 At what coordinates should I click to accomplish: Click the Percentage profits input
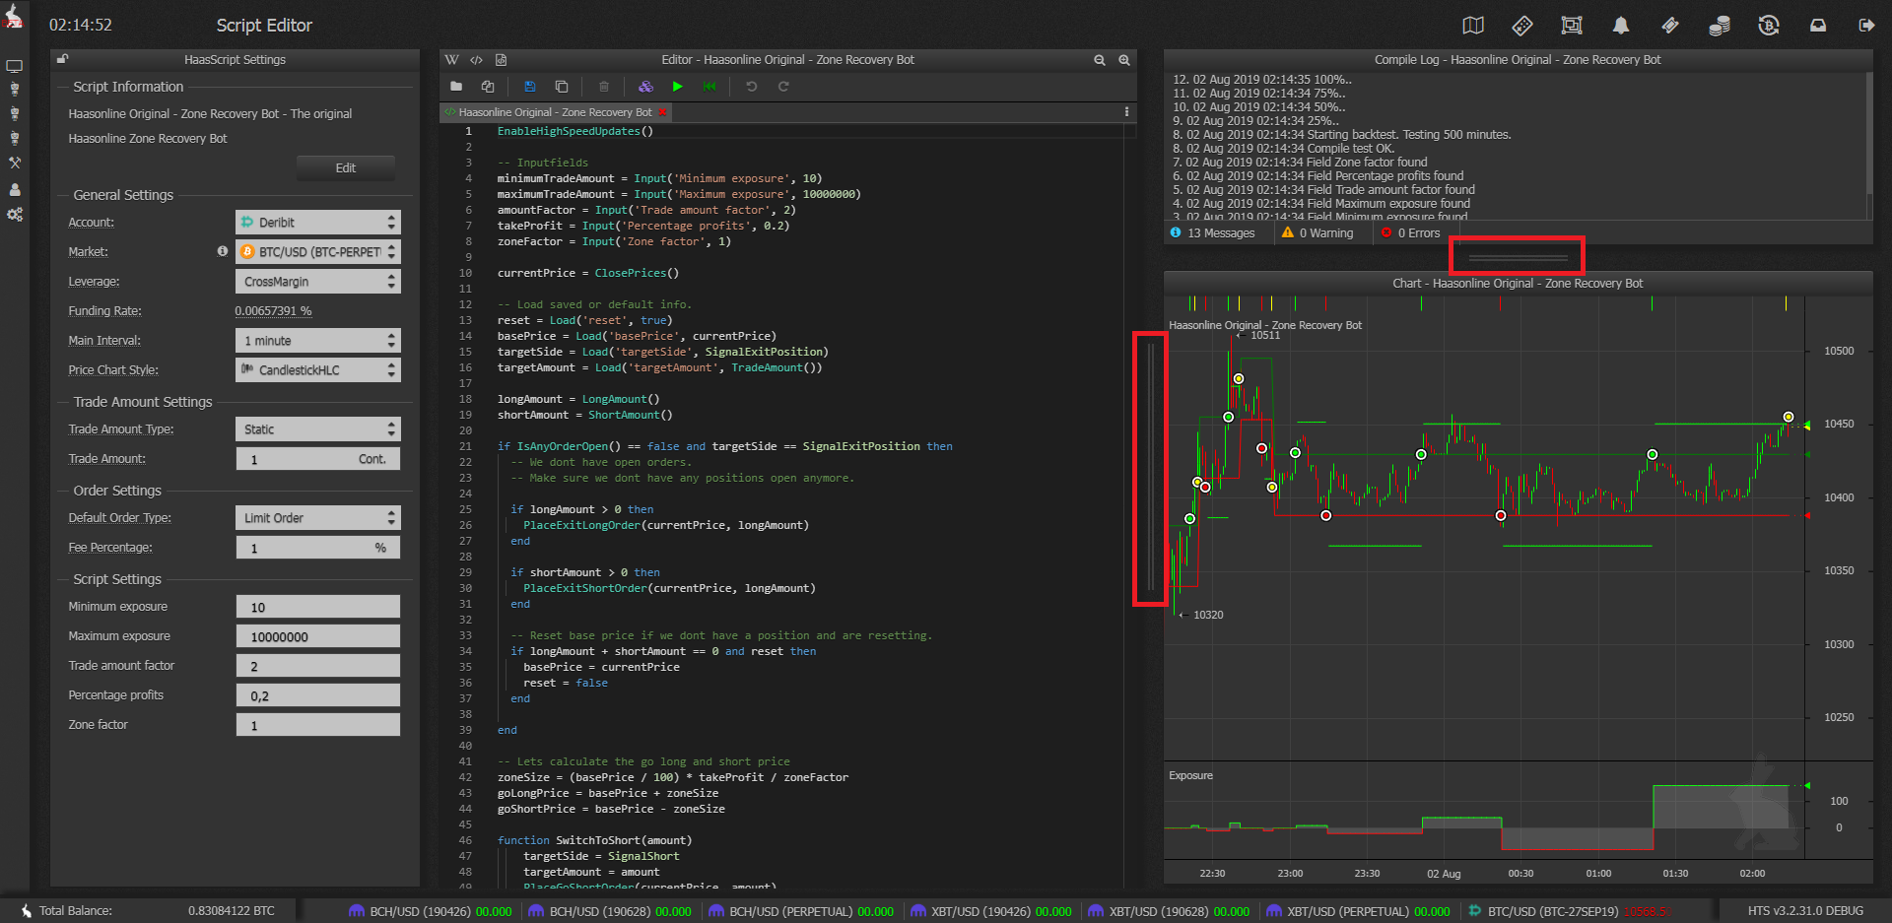[318, 695]
